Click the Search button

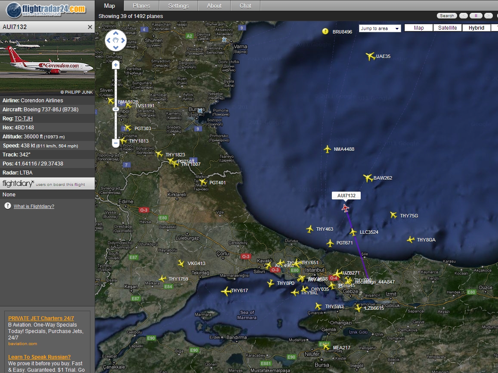(x=447, y=16)
